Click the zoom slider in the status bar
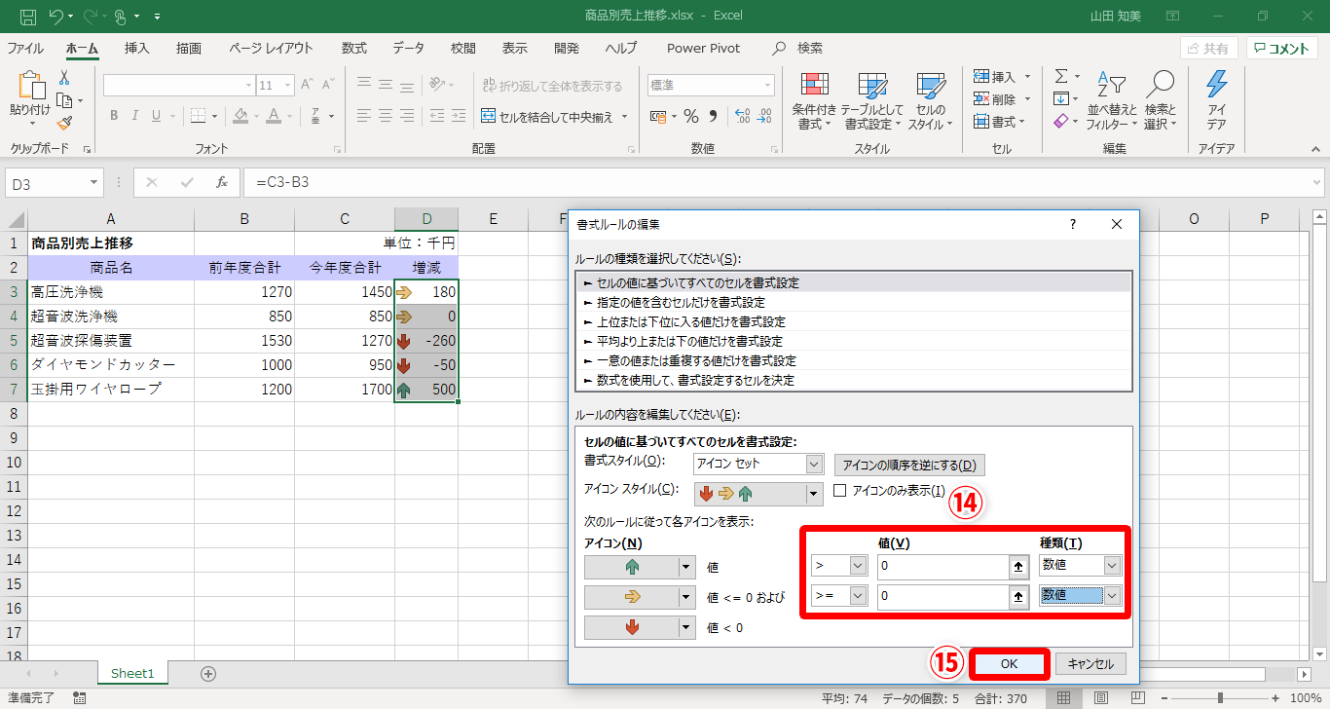This screenshot has height=709, width=1330. [x=1221, y=698]
